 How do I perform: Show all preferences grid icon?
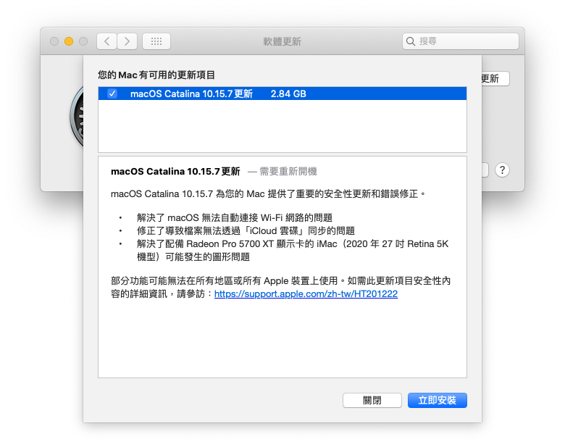pos(156,41)
